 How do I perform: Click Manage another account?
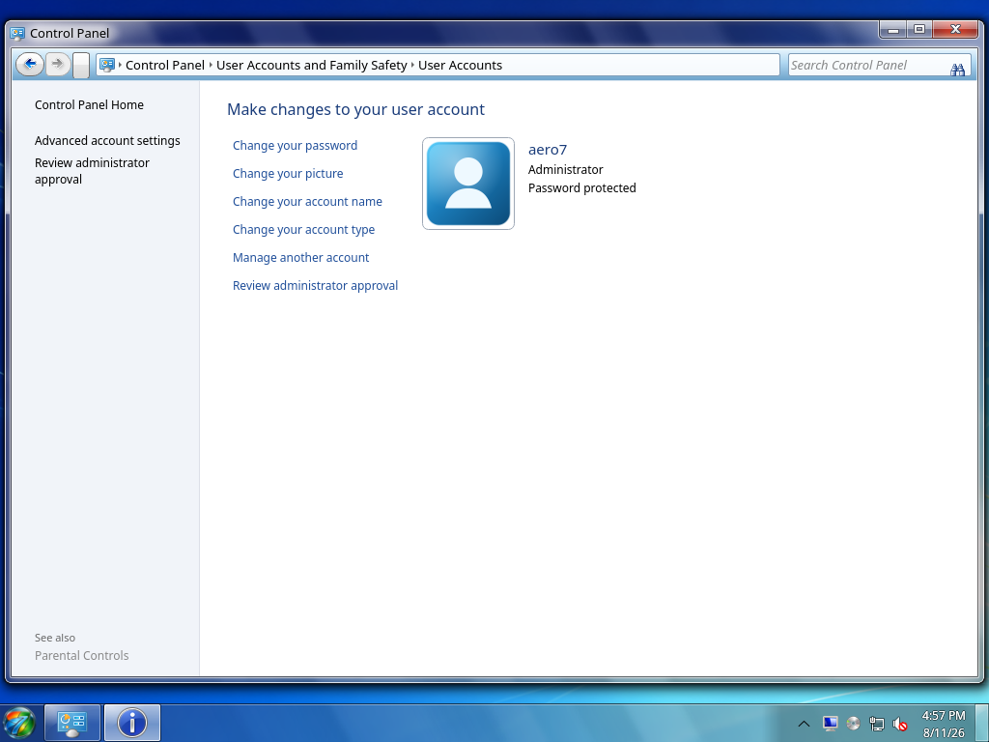tap(301, 257)
